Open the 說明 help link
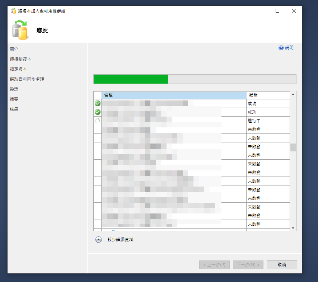The height and width of the screenshot is (282, 318). click(x=289, y=48)
